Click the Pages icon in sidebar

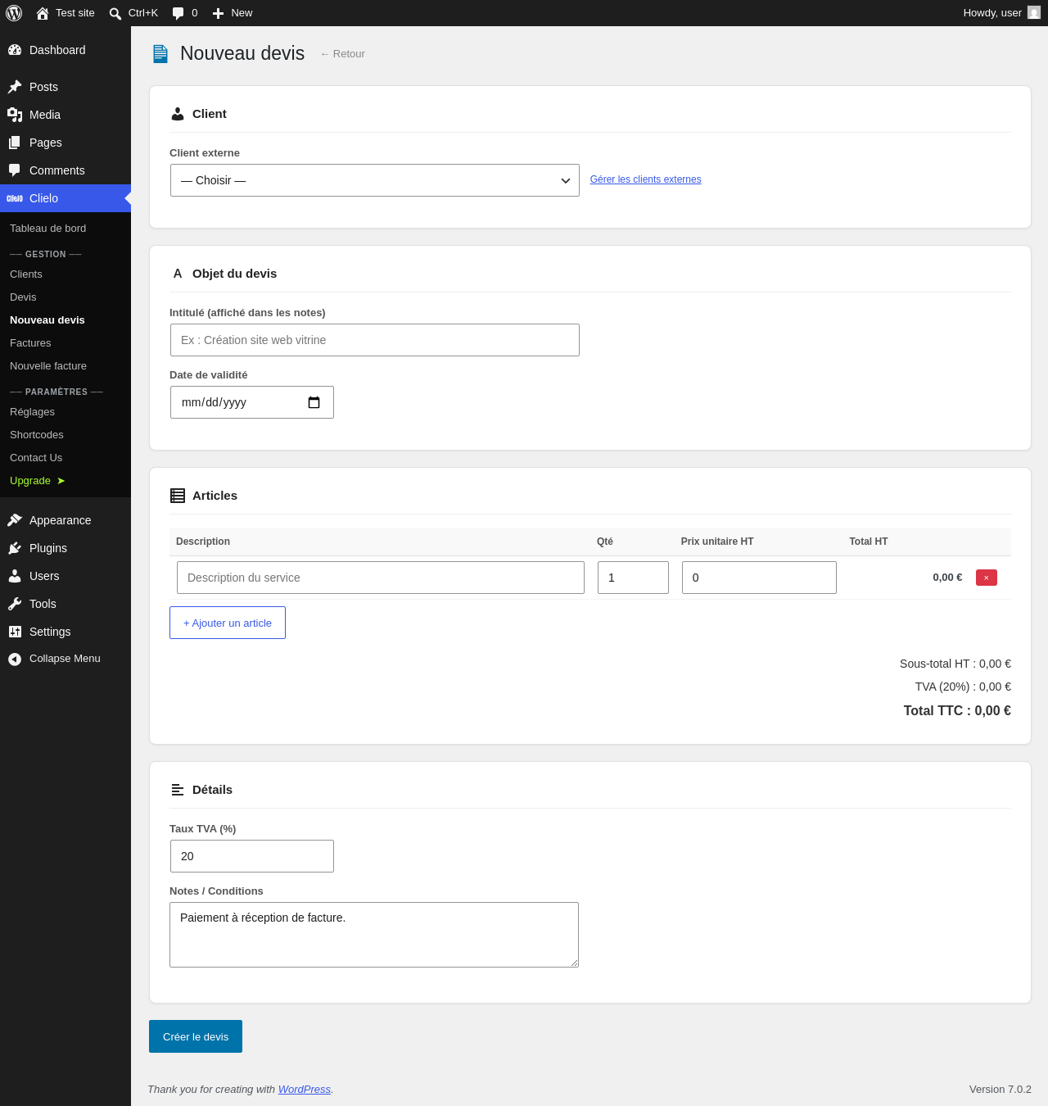pyautogui.click(x=15, y=143)
